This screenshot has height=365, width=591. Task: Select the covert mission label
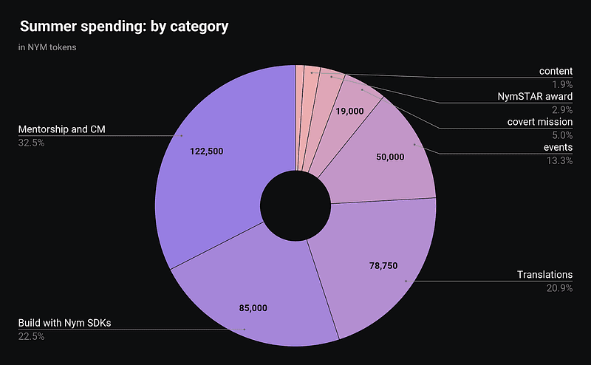point(539,122)
